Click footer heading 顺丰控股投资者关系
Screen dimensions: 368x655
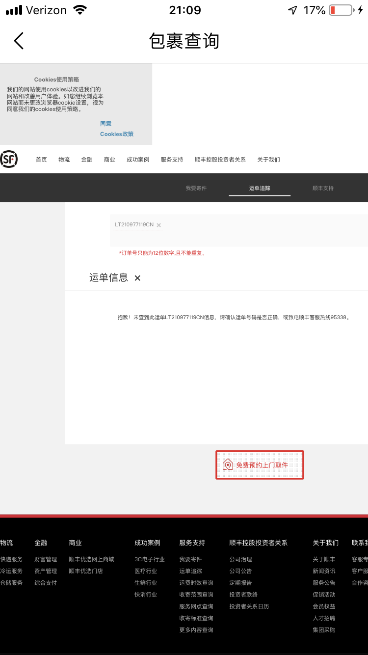[259, 543]
